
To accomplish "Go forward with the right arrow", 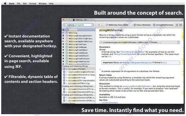I will [x=102, y=25].
